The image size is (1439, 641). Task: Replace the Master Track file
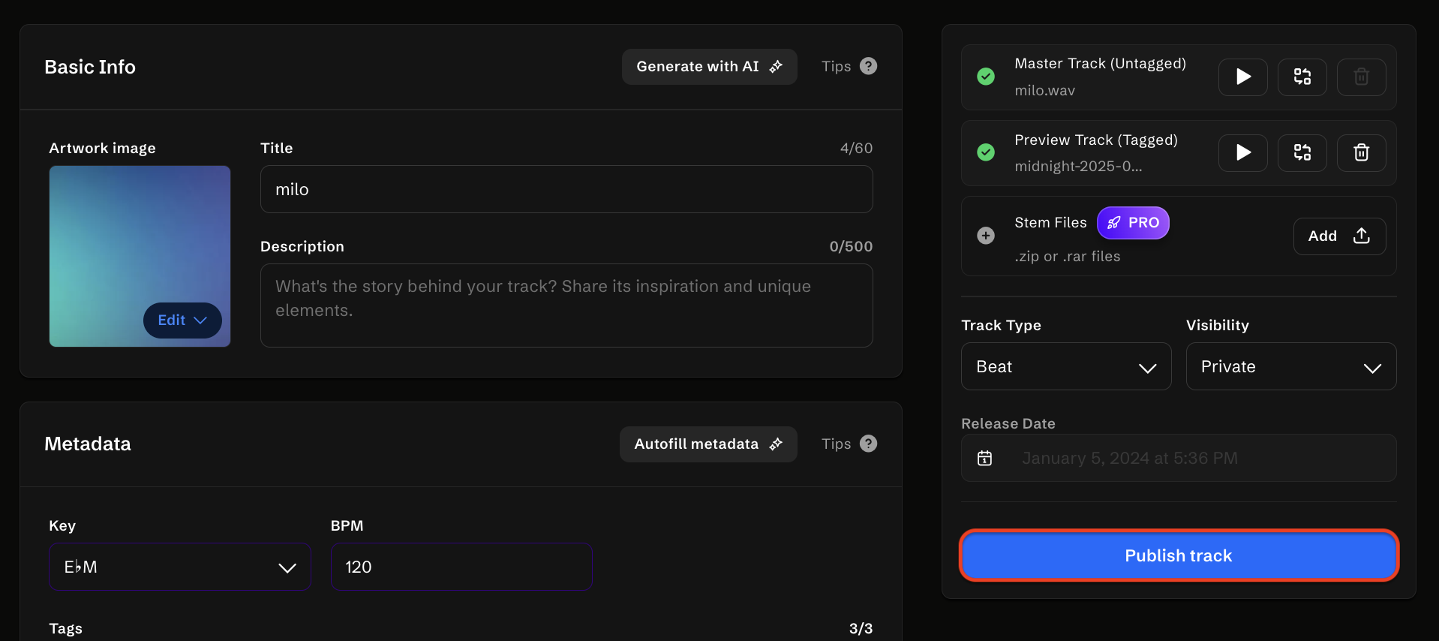[x=1302, y=77]
